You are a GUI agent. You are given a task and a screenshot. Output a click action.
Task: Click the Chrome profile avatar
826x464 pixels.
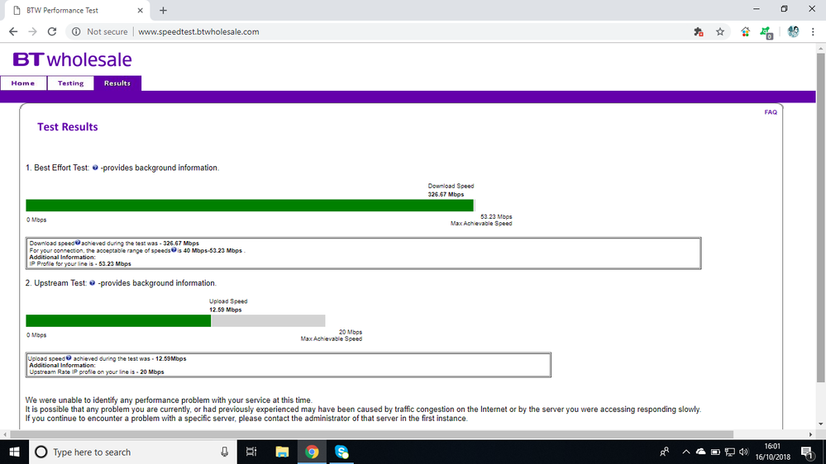(x=793, y=31)
